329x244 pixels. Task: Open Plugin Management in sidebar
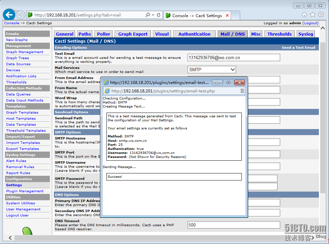25,191
